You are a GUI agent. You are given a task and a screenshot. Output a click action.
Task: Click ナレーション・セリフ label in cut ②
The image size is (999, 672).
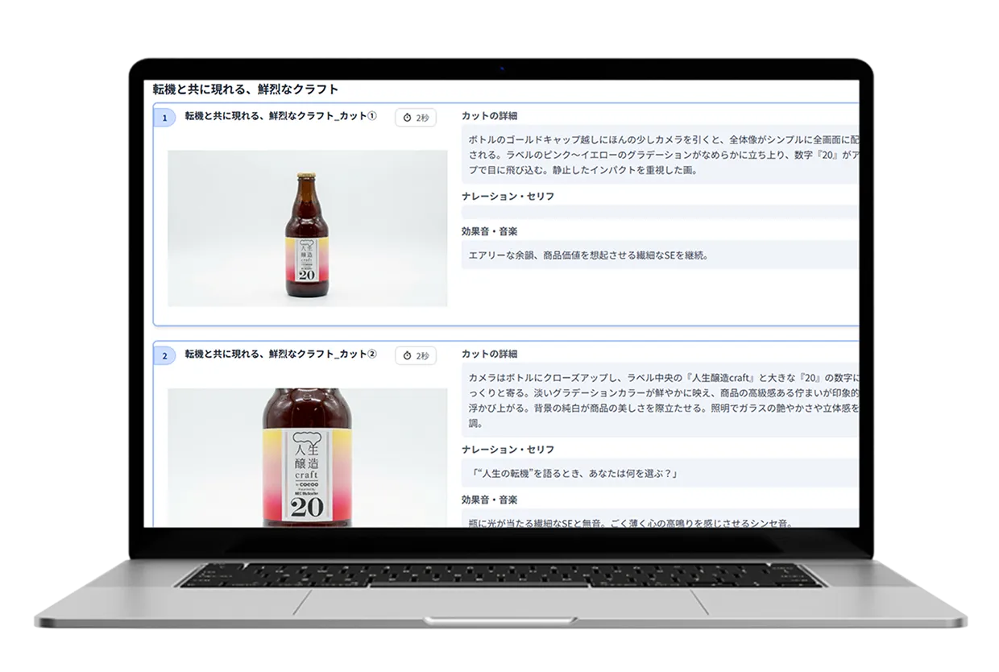[508, 449]
